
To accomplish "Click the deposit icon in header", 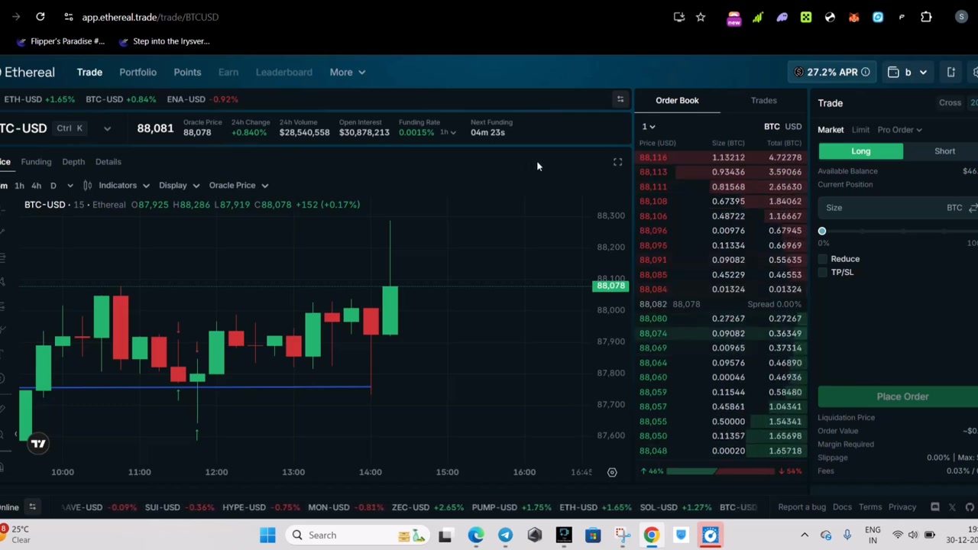I will (x=951, y=72).
